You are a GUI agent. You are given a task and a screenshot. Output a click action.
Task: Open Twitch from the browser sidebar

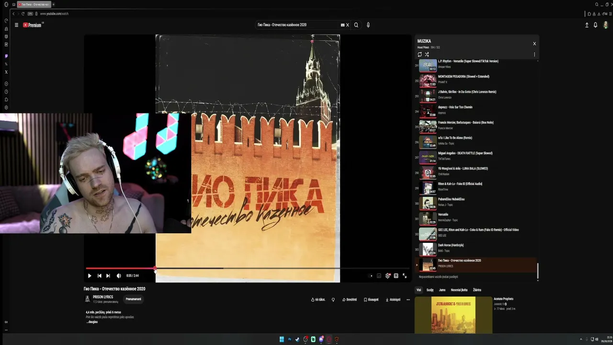pyautogui.click(x=6, y=56)
